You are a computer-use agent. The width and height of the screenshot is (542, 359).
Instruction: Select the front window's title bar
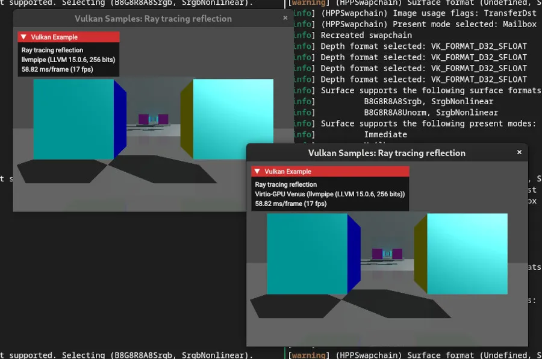387,152
